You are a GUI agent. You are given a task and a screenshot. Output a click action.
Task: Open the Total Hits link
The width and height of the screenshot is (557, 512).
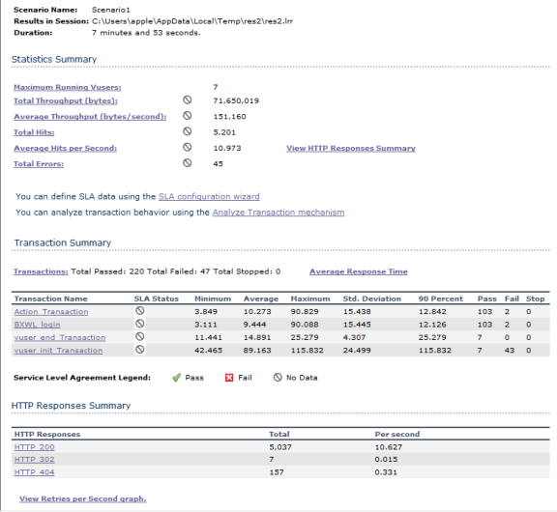pos(34,132)
